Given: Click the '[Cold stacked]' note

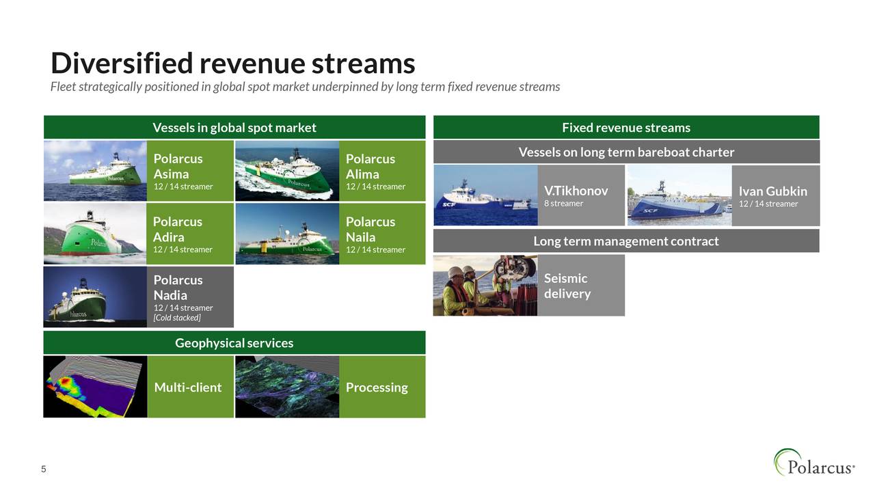Looking at the screenshot, I should click(177, 318).
